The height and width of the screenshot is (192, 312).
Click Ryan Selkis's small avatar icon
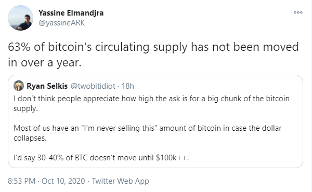click(19, 86)
